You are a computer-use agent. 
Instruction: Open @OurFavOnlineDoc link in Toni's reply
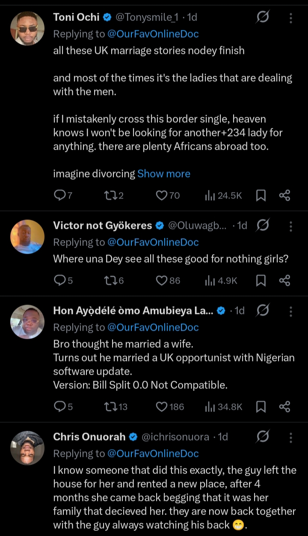[153, 34]
